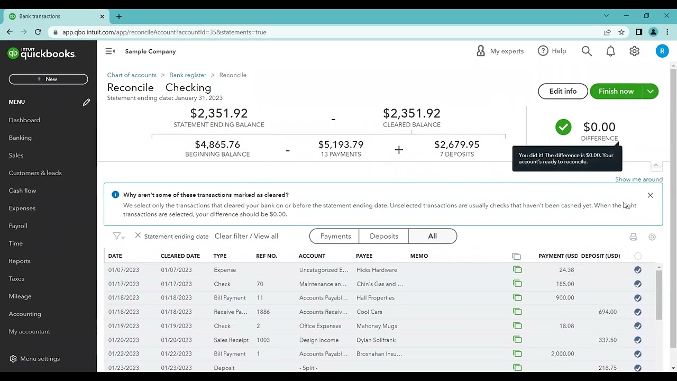Open Dashboard in the left menu

pos(24,120)
